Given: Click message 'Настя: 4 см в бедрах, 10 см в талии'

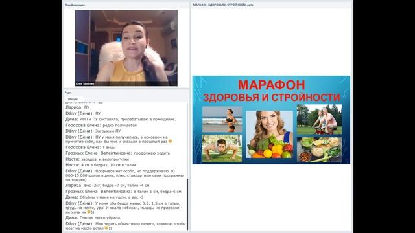Looking at the screenshot, I should tap(101, 165).
